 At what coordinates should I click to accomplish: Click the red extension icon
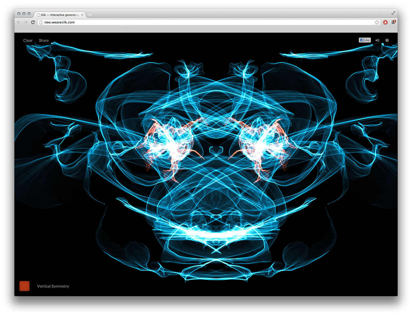[x=385, y=22]
